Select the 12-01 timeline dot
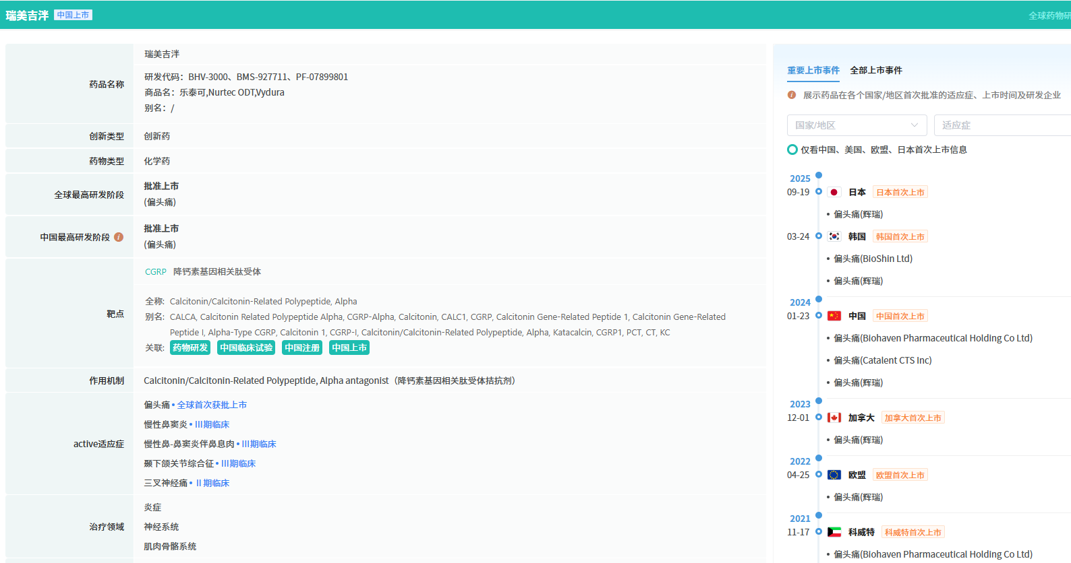 [x=819, y=418]
